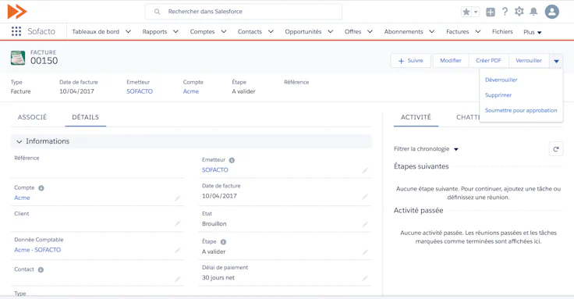Edit the Etat field pencil
The height and width of the screenshot is (299, 574).
coord(365,224)
